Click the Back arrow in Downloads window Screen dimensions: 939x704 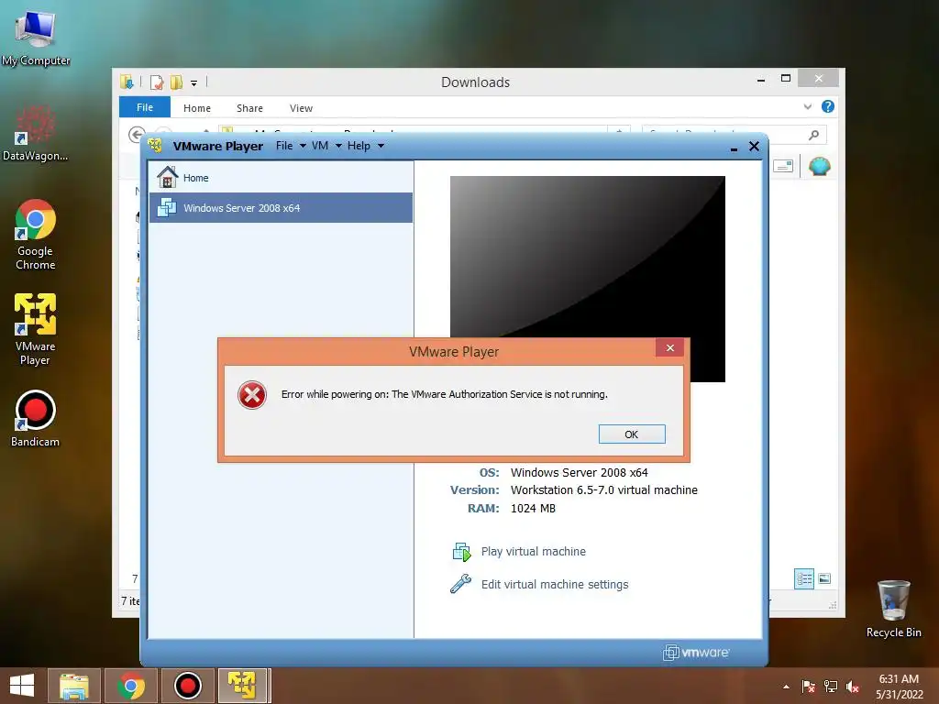pos(137,135)
